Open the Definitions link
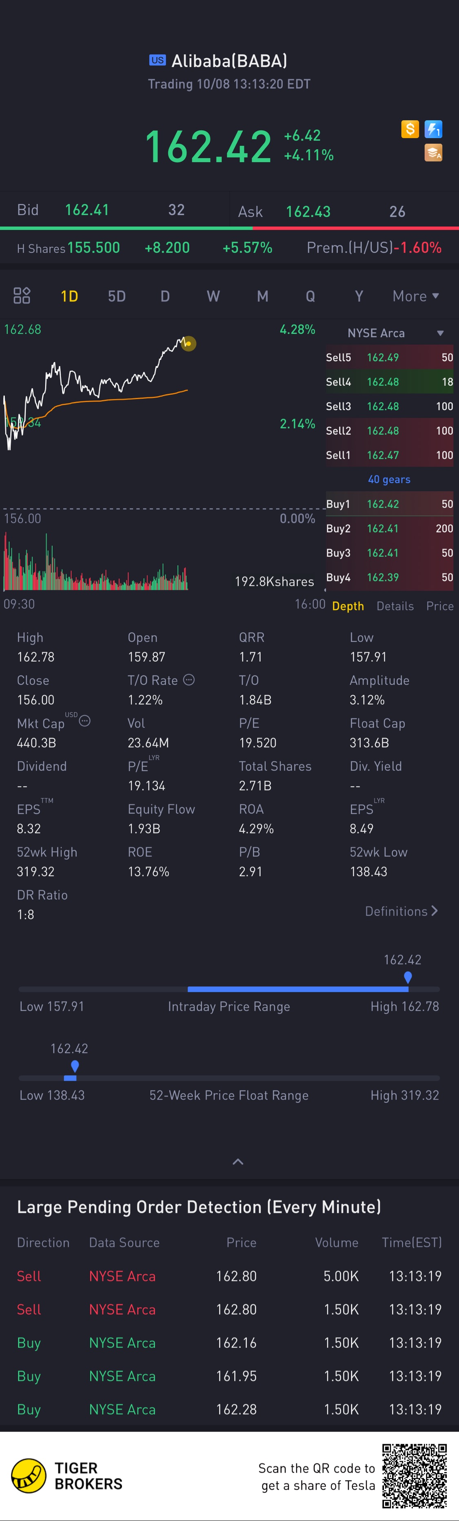459x1521 pixels. pyautogui.click(x=401, y=911)
